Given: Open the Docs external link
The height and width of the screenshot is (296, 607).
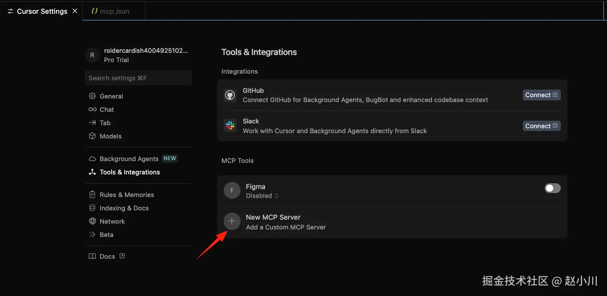Looking at the screenshot, I should [107, 257].
